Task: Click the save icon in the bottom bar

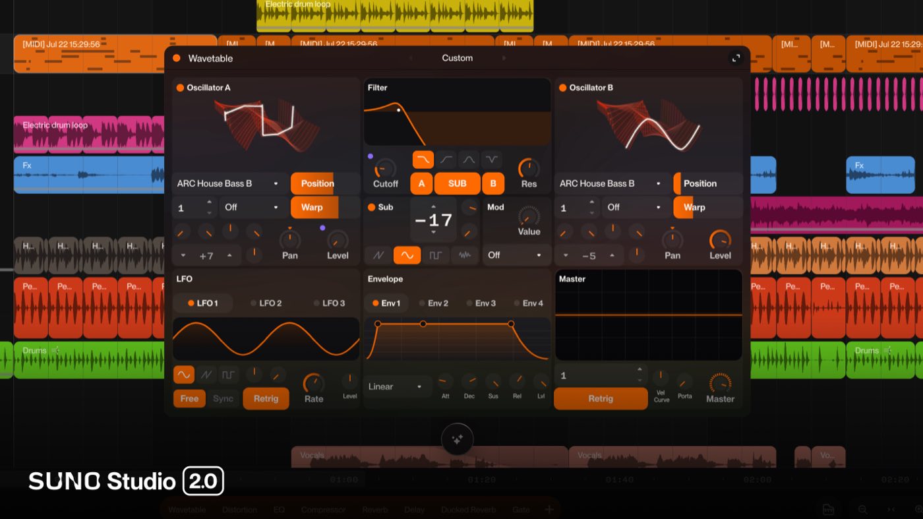Action: coord(827,509)
